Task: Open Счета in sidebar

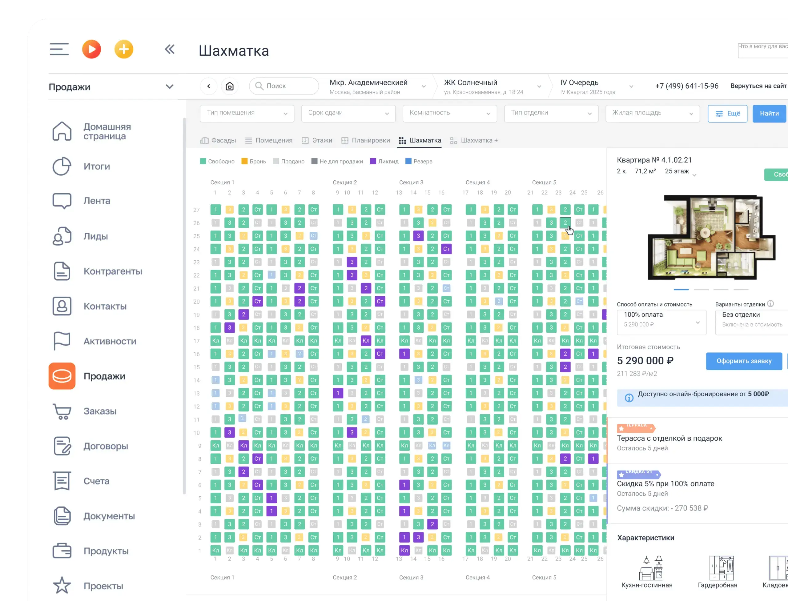Action: pyautogui.click(x=81, y=481)
